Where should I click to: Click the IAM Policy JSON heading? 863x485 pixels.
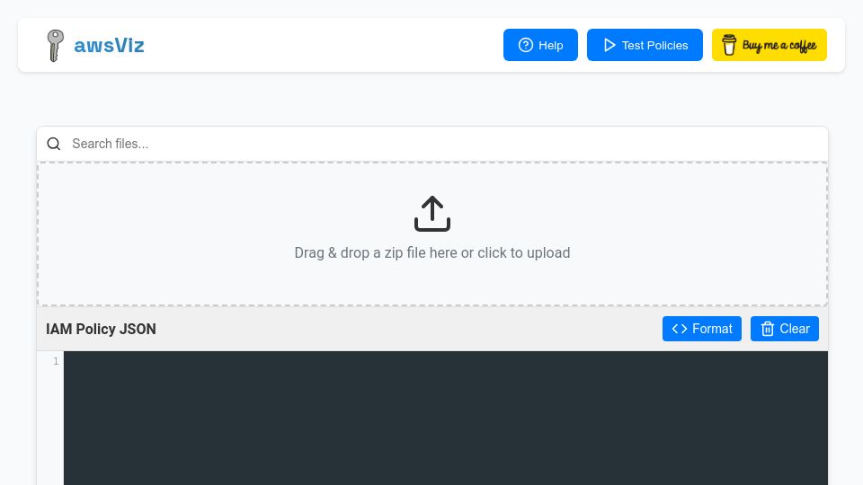101,329
